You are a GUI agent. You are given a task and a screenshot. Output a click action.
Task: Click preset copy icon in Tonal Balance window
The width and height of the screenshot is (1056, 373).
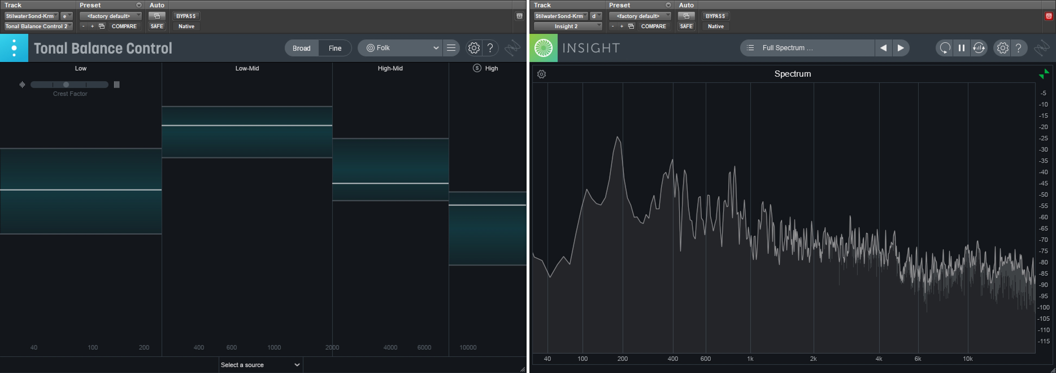(102, 26)
